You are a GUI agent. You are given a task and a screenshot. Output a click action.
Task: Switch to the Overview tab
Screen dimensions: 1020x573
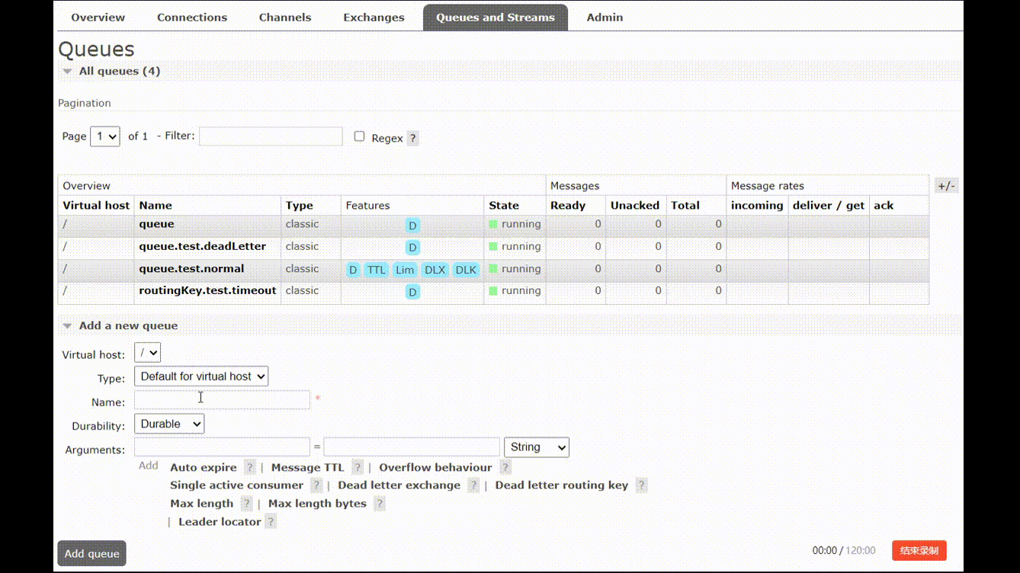98,17
